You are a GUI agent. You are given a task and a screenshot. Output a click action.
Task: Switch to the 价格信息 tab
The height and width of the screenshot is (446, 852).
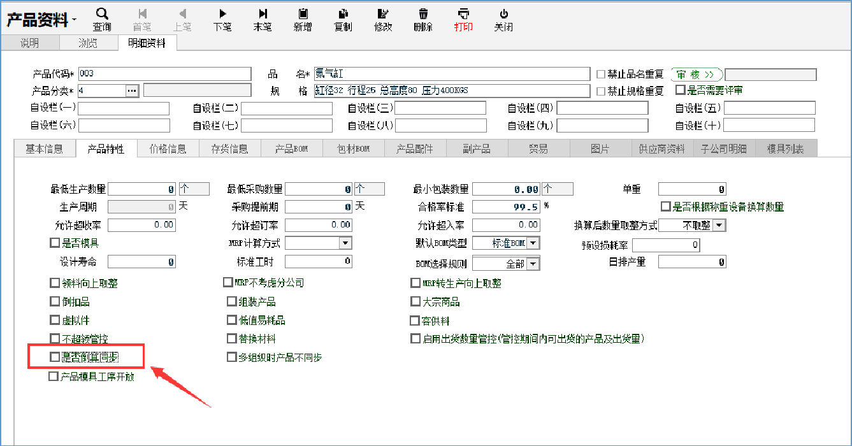point(168,149)
